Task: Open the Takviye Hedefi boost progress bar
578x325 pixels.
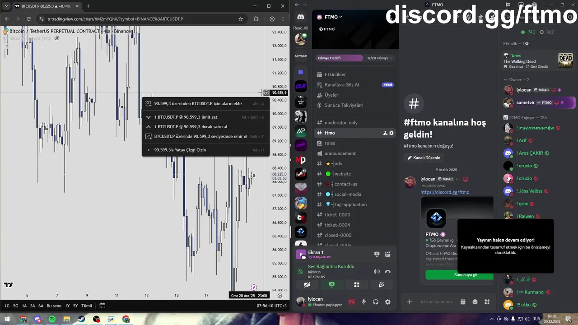Action: tap(355, 58)
